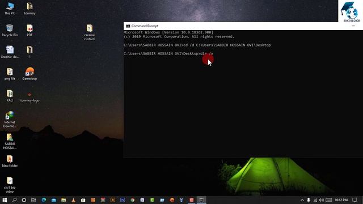Switch to Command Prompt taskbar icon
Viewport: 363px width, 204px height.
[x=201, y=200]
